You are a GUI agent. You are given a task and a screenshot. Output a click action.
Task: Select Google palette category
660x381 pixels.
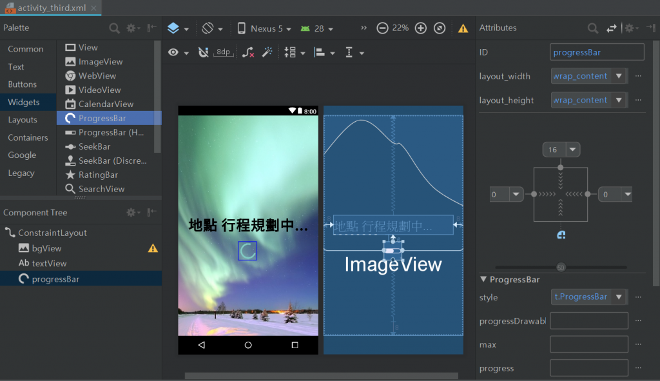point(22,155)
